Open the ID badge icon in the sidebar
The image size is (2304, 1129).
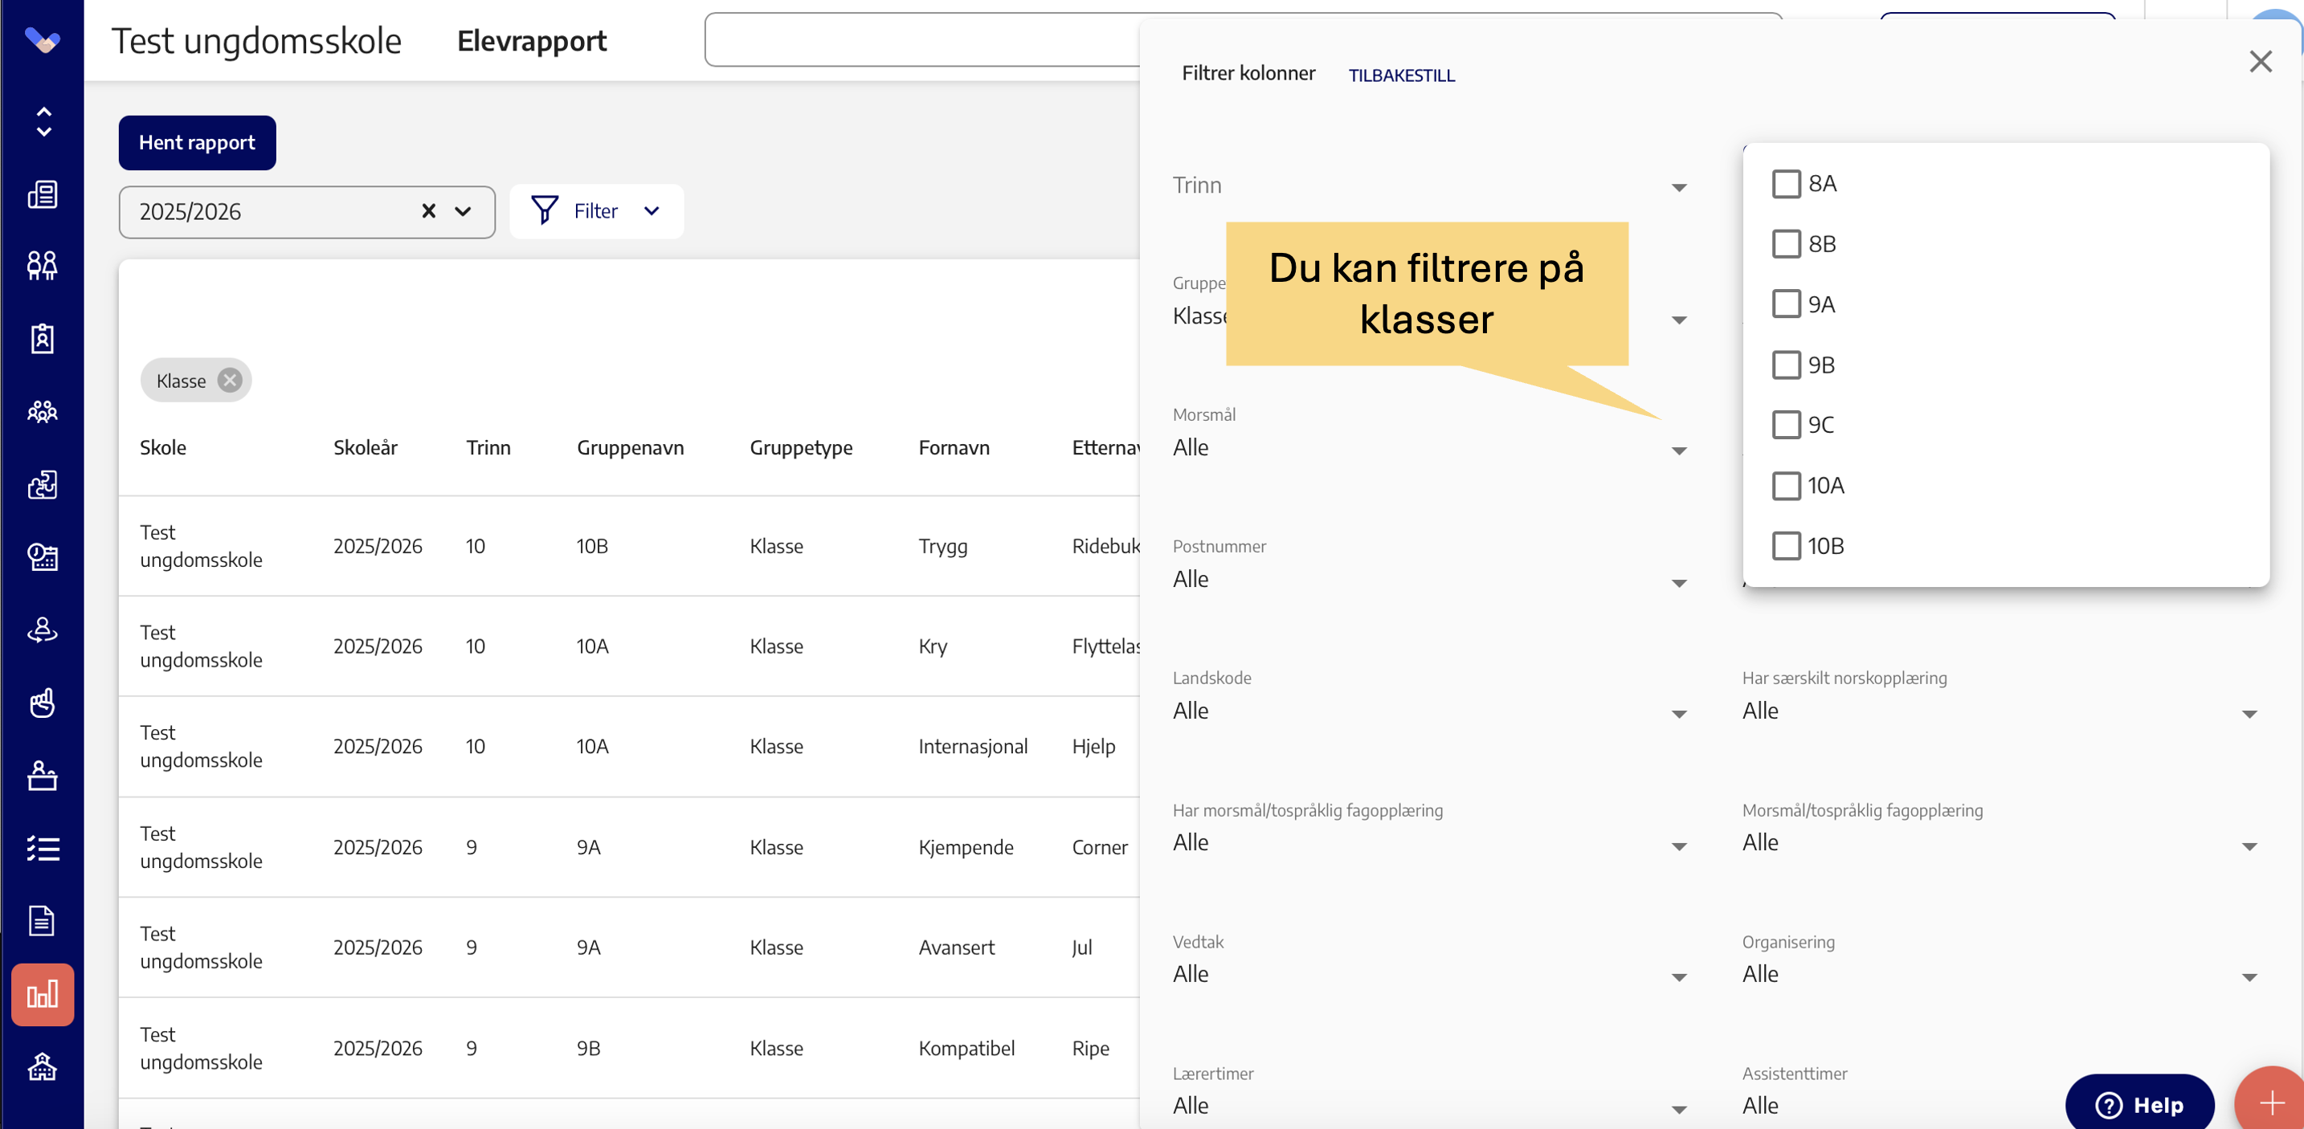42,339
